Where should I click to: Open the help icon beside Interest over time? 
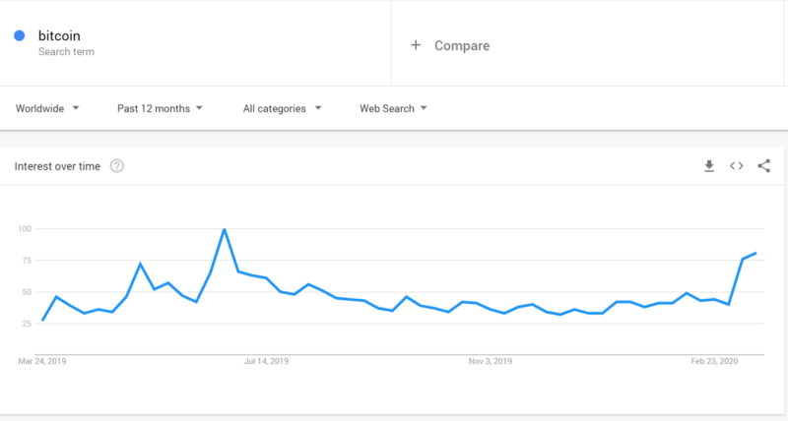click(x=116, y=166)
